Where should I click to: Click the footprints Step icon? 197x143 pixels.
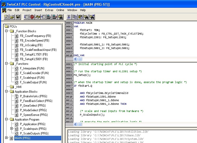click(x=38, y=17)
